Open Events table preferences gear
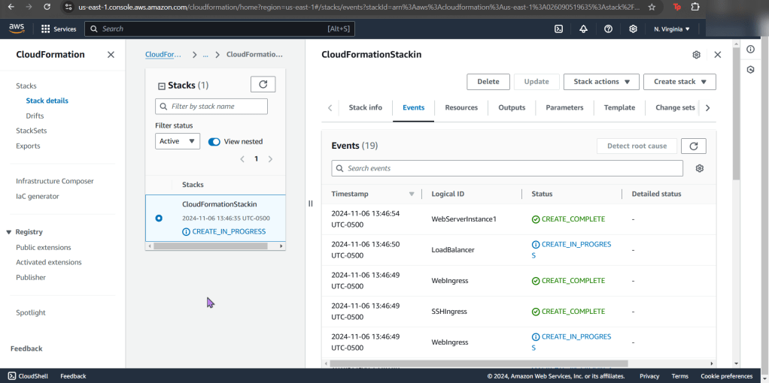This screenshot has width=769, height=383. pos(699,168)
